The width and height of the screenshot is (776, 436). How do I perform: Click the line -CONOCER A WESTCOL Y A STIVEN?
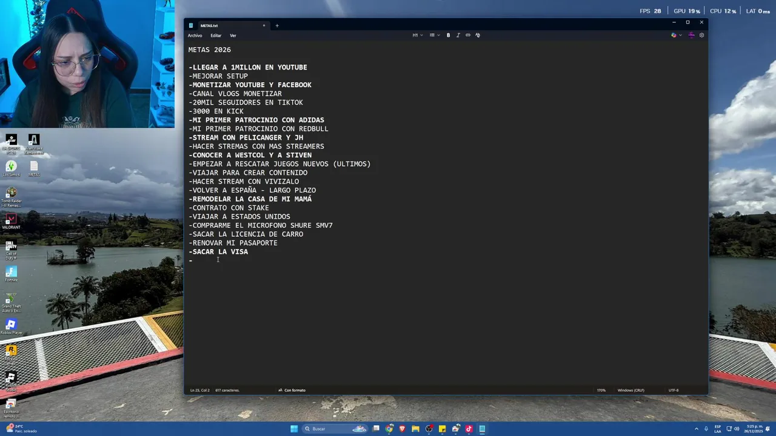click(x=250, y=155)
